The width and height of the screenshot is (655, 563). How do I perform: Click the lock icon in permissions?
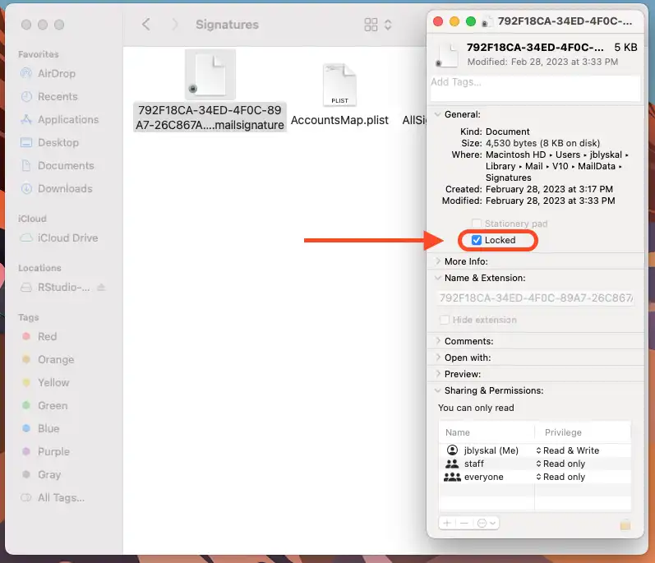click(x=625, y=524)
